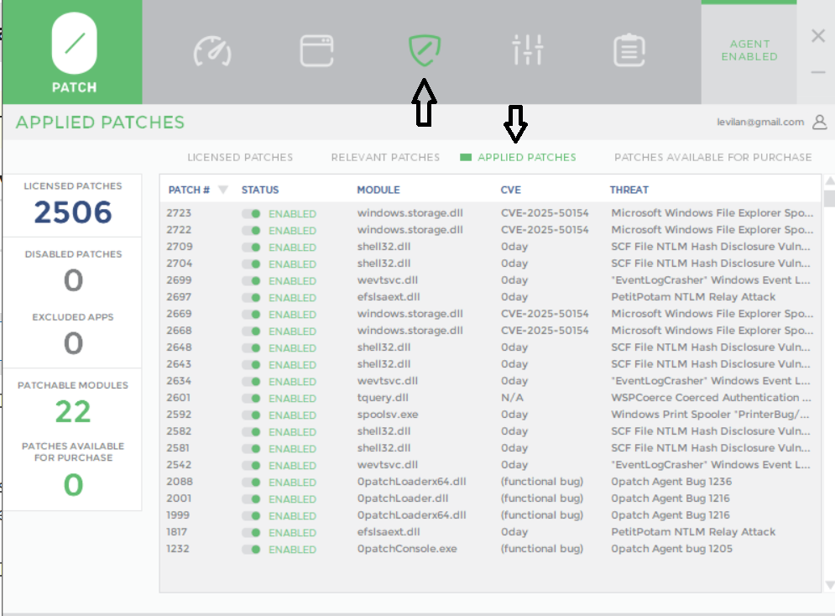Sort by THREAT column header

pos(629,190)
